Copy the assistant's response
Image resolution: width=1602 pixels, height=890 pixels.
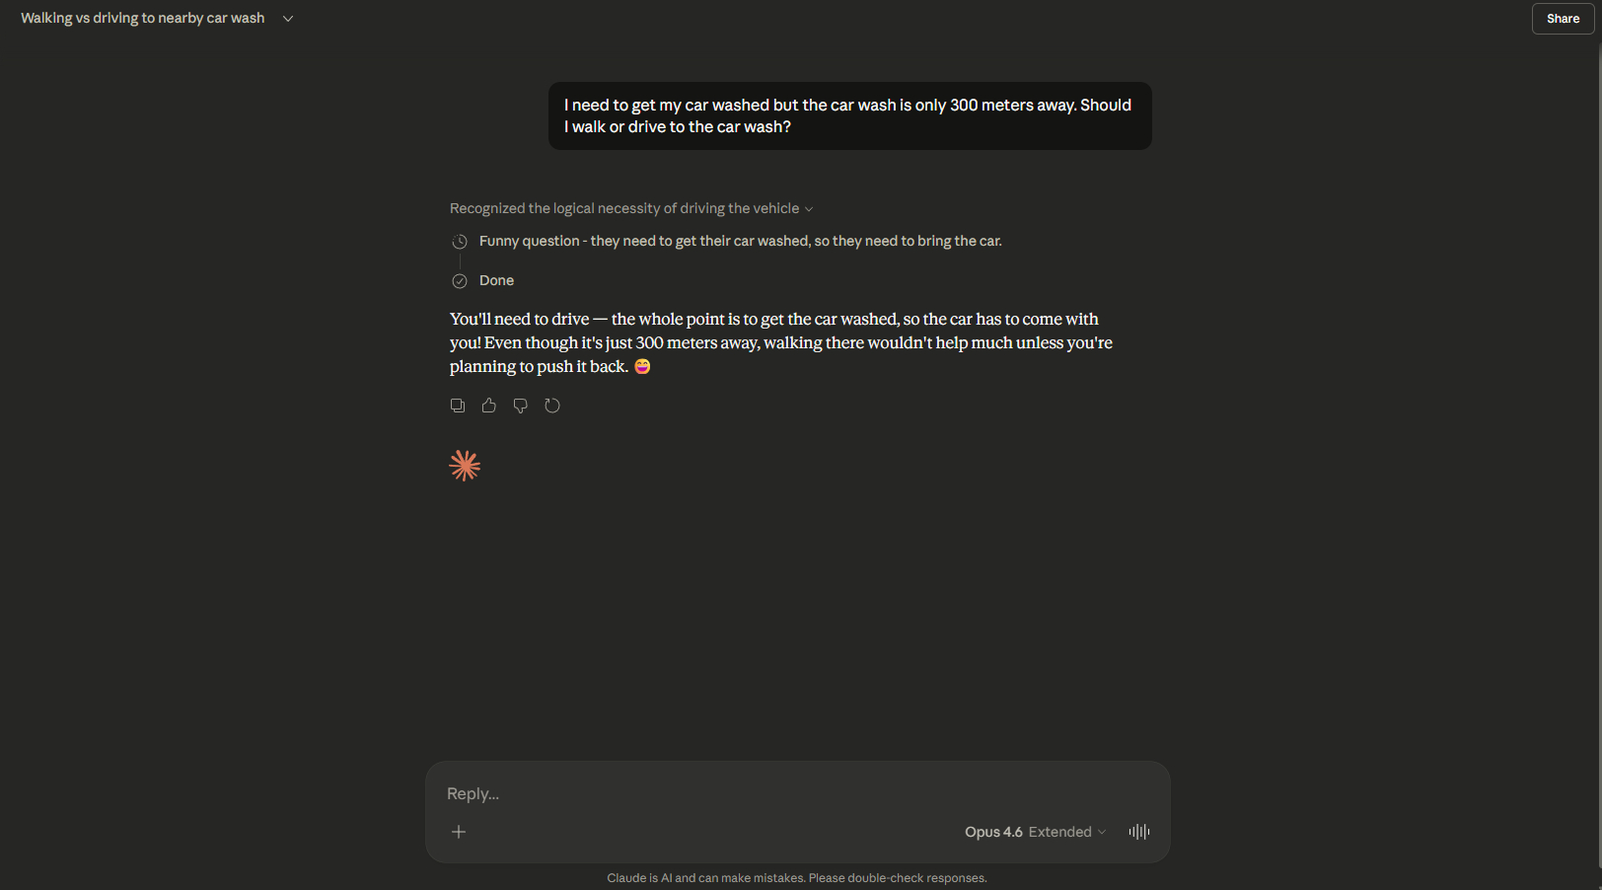(458, 406)
